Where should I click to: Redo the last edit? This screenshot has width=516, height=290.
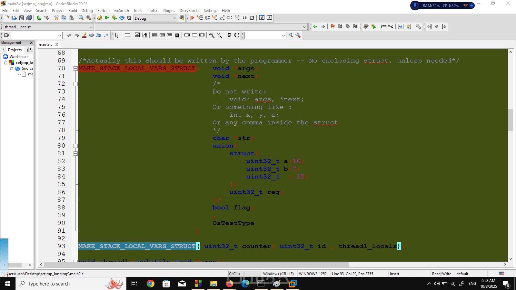coord(46,18)
